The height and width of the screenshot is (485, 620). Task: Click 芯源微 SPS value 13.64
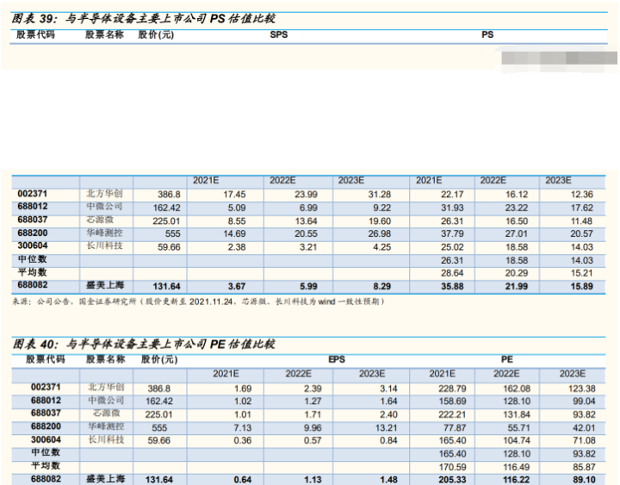[x=306, y=221]
